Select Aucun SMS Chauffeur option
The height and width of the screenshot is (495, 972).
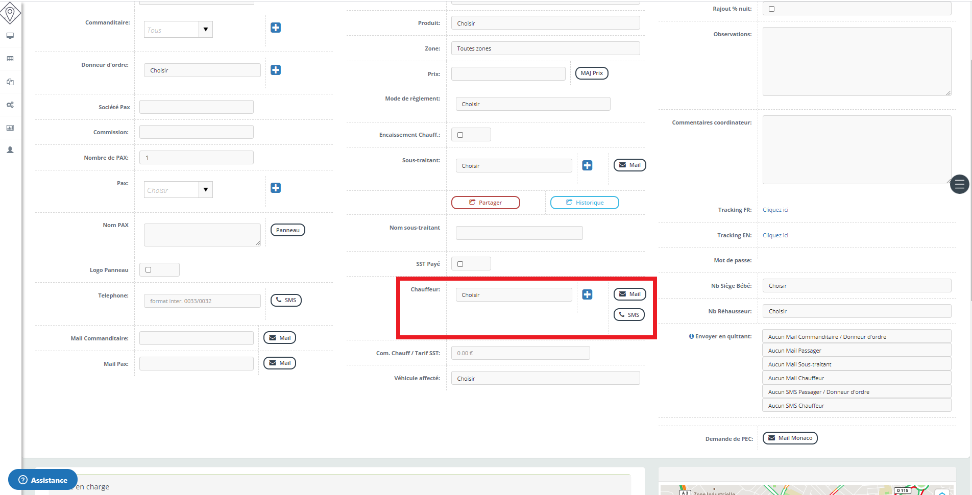856,406
